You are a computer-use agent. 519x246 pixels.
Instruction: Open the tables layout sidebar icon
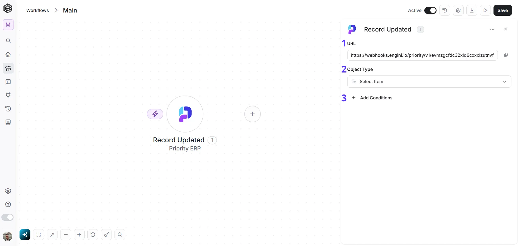pos(8,81)
